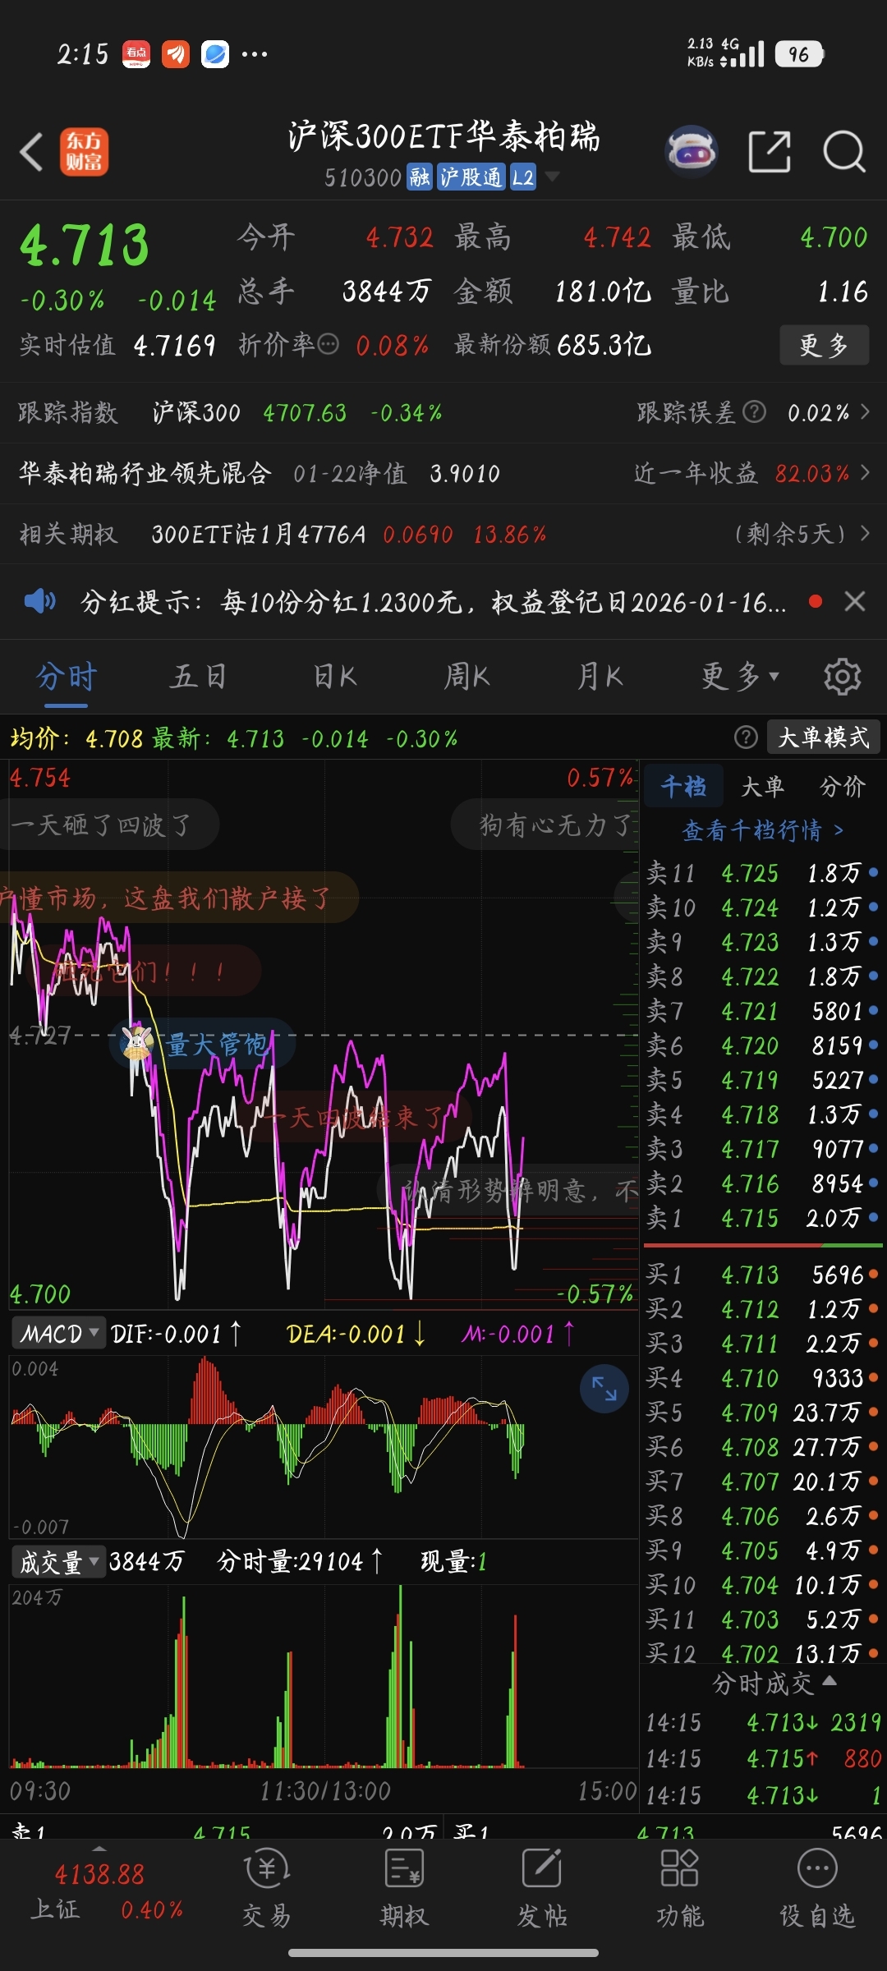Viewport: 887px width, 1971px height.
Task: Open 跟踪误差 0.02% details chevron
Action: coord(865,411)
